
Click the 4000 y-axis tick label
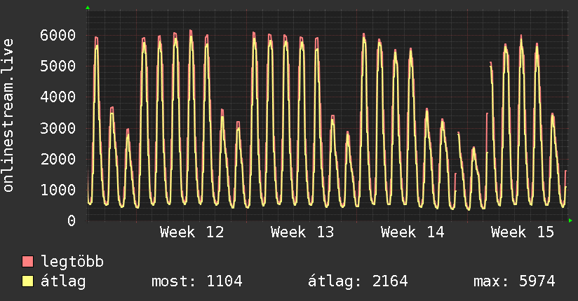58,97
